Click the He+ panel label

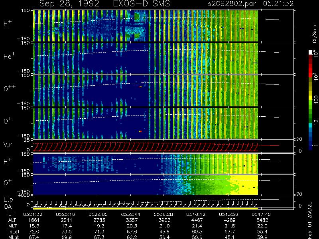point(9,56)
